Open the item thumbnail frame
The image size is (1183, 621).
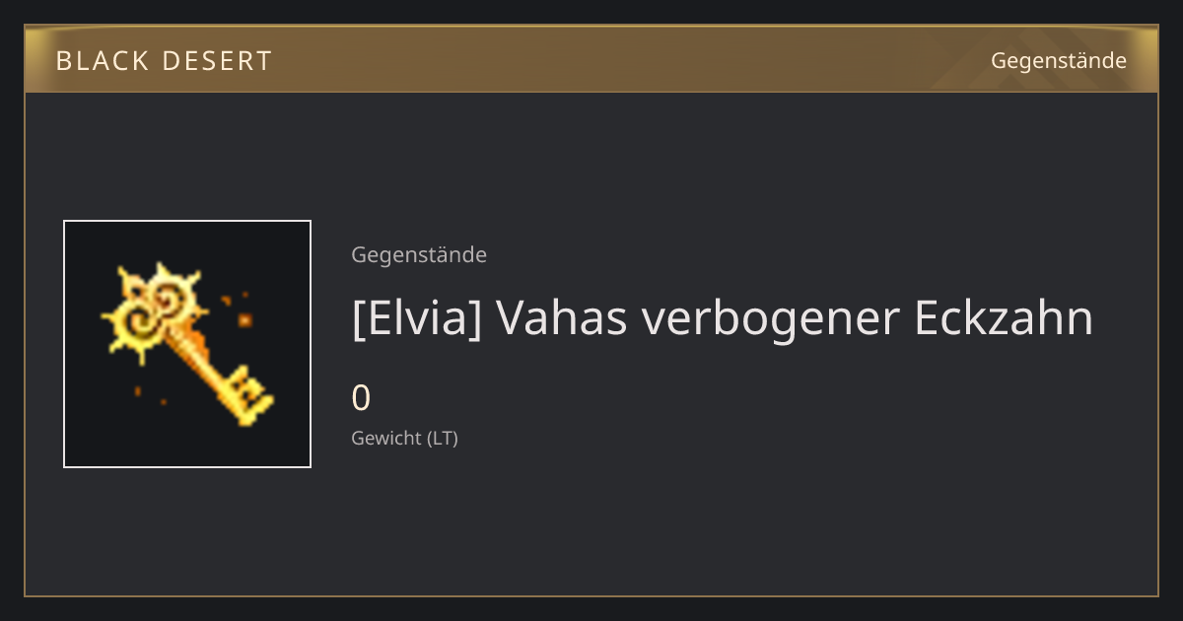click(187, 344)
